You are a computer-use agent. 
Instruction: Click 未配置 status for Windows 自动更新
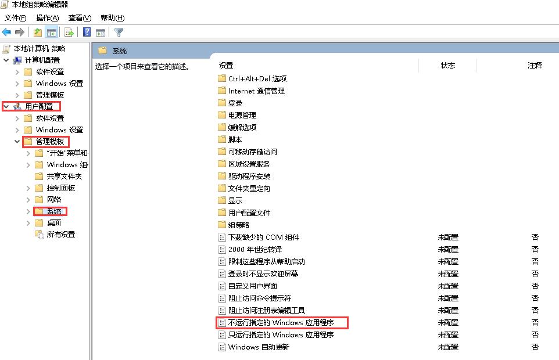[448, 347]
